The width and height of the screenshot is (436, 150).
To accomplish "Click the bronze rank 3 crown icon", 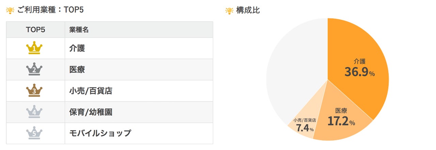I will click(x=34, y=91).
